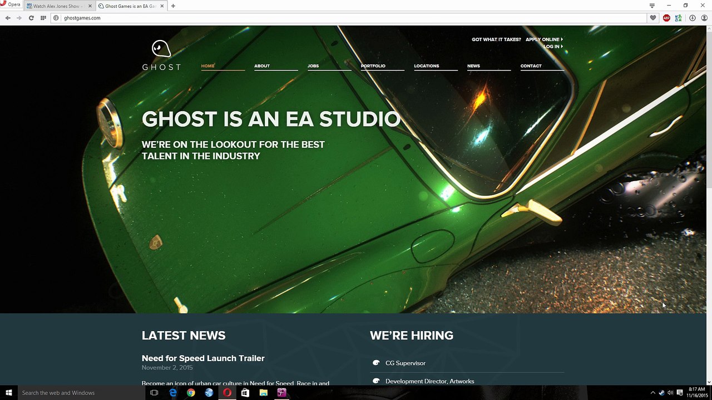Open the browser downloads icon

point(693,18)
